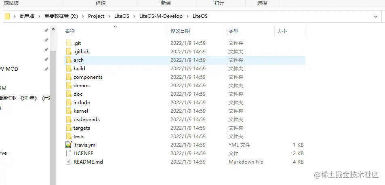Screen dimensions: 385x185
Task: Navigate to 此电脑 in the breadcrumb
Action: click(x=27, y=16)
